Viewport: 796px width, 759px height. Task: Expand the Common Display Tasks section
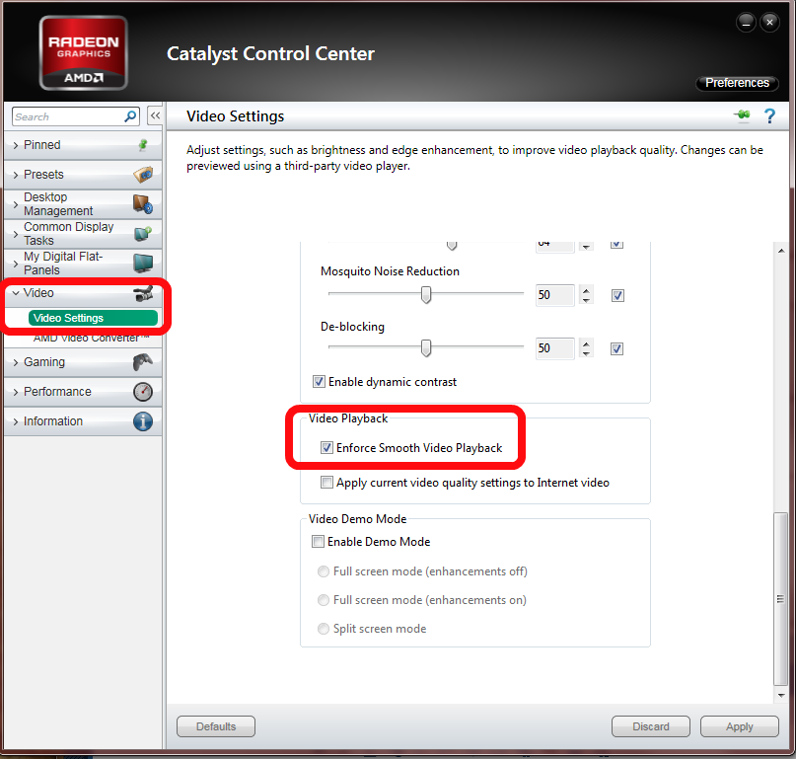[x=68, y=234]
